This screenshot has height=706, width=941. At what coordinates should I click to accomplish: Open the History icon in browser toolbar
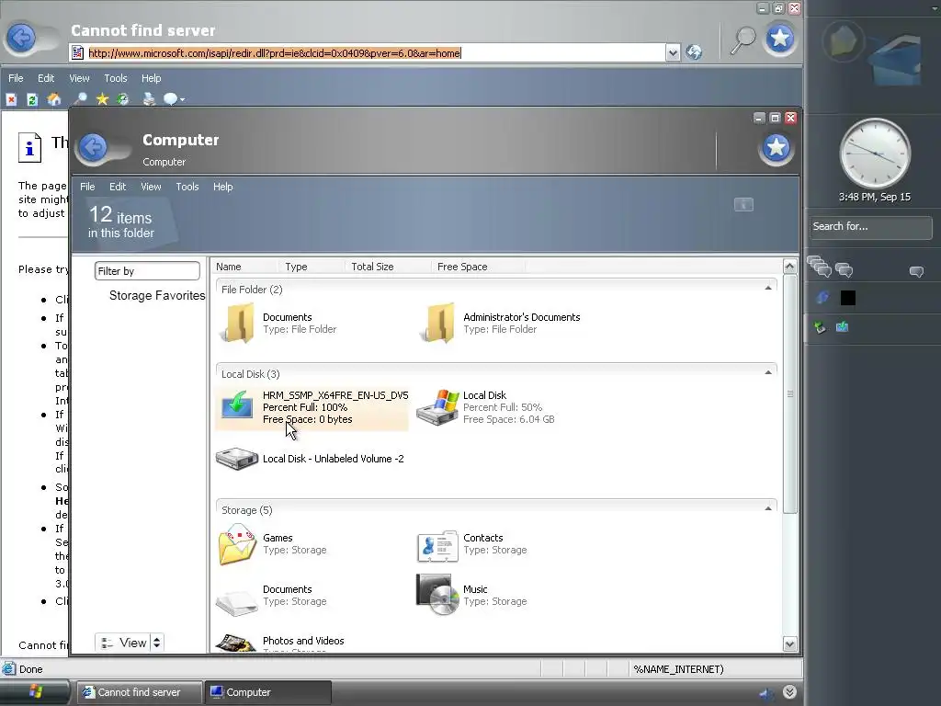[x=123, y=99]
